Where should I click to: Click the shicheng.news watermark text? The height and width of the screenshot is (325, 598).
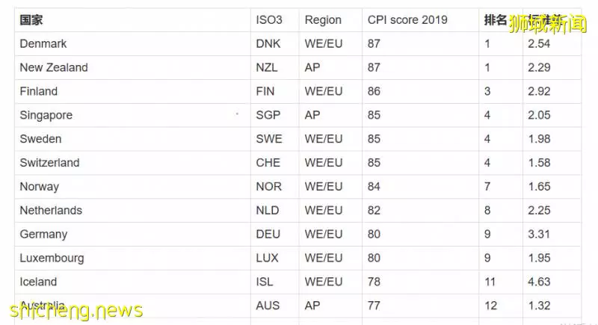76,311
